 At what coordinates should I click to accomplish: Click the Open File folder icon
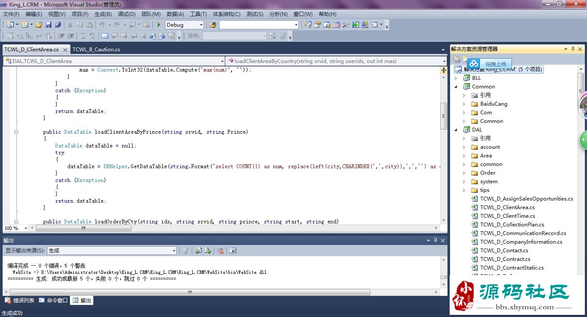point(39,25)
